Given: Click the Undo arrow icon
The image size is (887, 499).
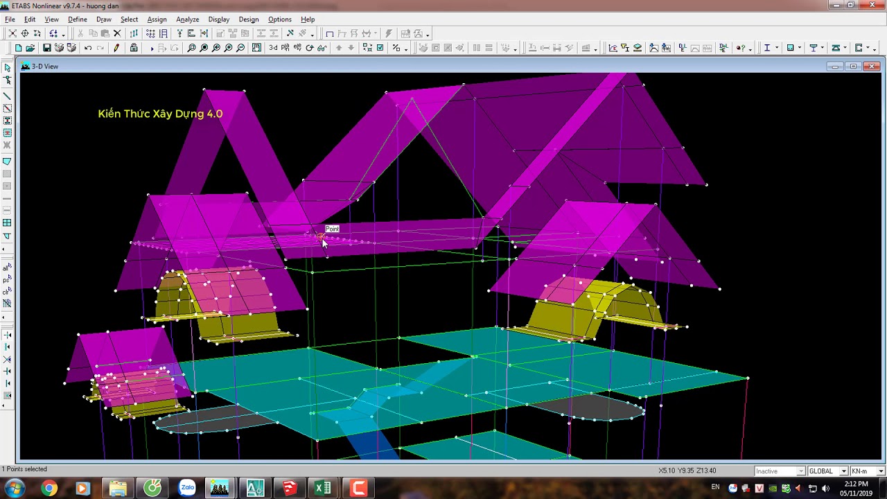Looking at the screenshot, I should [x=88, y=48].
